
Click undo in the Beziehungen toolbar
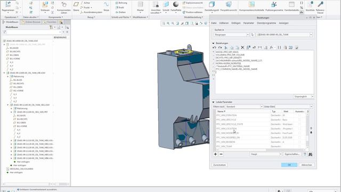[214, 47]
